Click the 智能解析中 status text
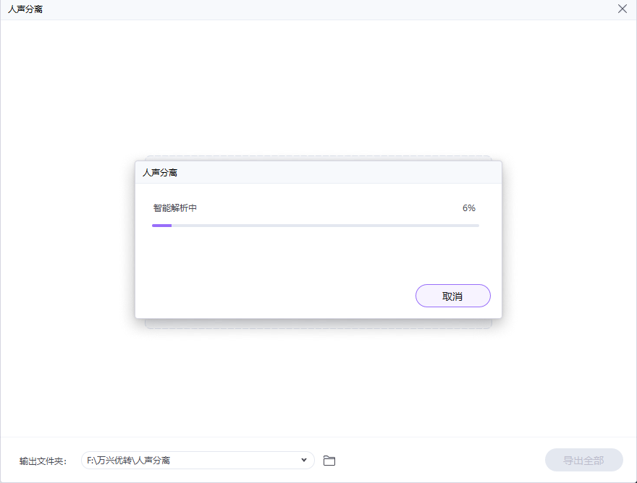 [174, 208]
